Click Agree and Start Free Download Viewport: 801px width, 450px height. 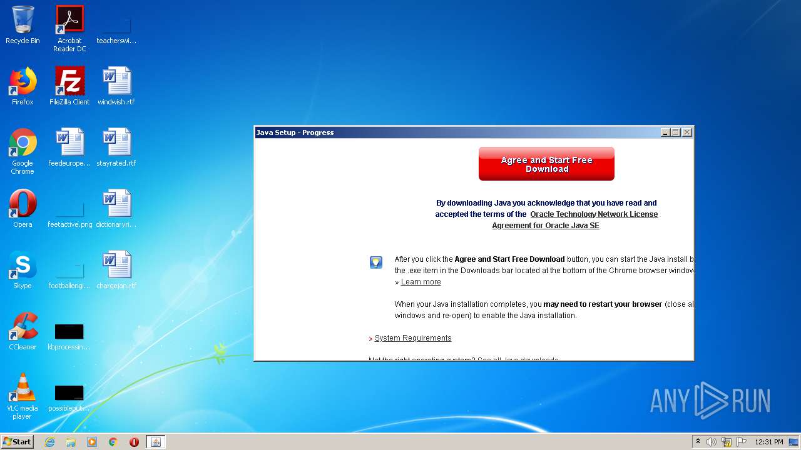546,164
